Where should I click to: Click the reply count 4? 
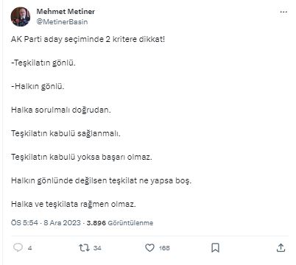(29, 248)
